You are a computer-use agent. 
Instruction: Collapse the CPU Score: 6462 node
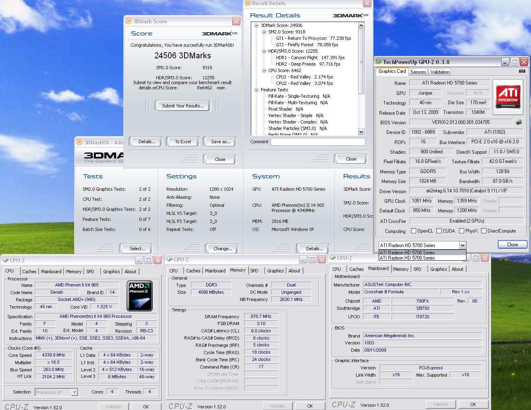tap(264, 70)
